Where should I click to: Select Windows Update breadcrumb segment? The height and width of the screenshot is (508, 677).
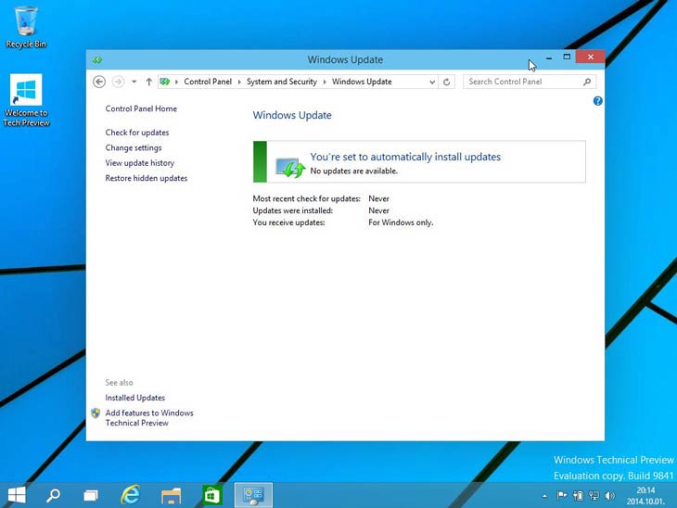(x=362, y=82)
